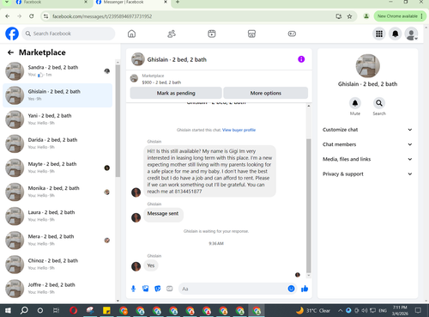Click Mark as pending button

(176, 93)
